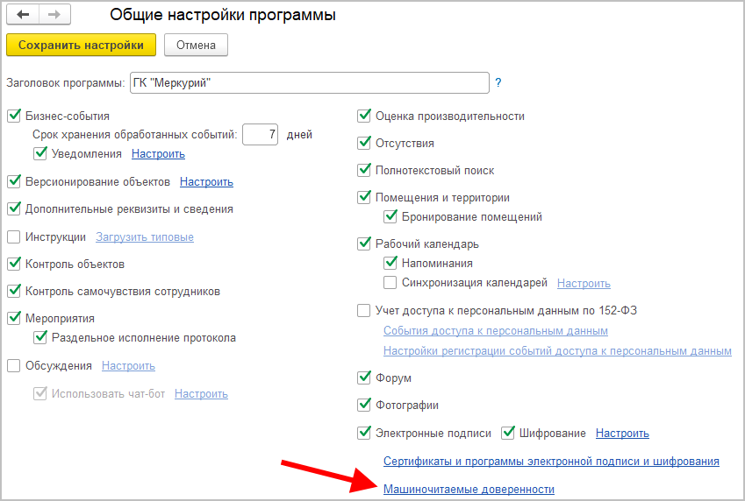The image size is (745, 501).
Task: Click the back navigation arrow
Action: point(24,16)
